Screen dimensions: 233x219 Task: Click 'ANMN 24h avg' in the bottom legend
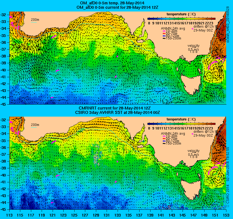coord(173,134)
